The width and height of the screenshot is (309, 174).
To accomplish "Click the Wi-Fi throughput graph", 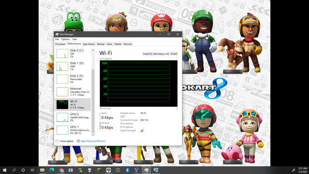I will (x=139, y=84).
